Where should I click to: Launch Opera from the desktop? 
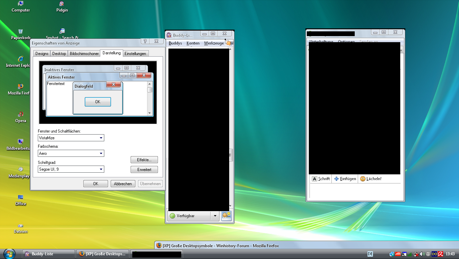tap(21, 114)
